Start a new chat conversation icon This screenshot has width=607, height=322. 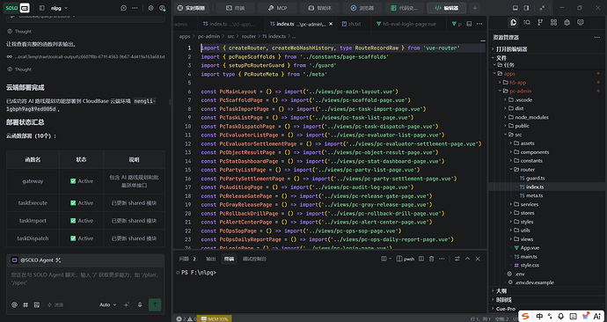pos(123,8)
